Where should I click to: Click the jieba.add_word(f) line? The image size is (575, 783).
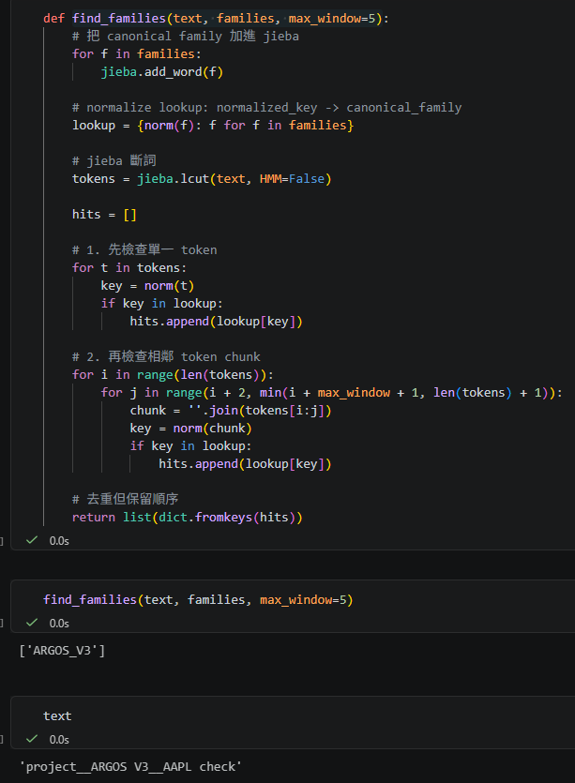click(162, 71)
